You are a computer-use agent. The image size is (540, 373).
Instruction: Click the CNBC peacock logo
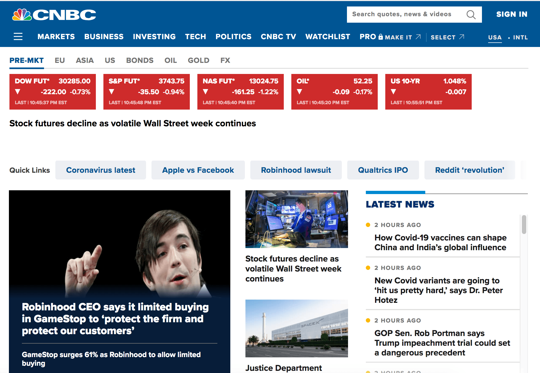(x=54, y=15)
